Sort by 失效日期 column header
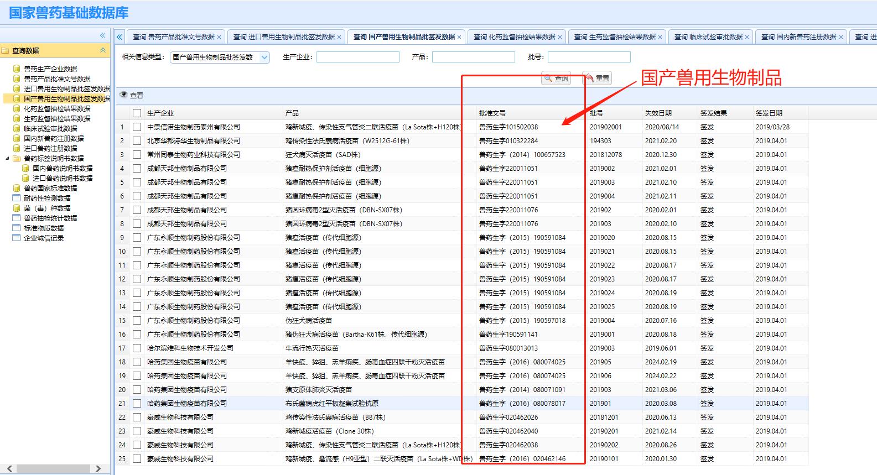 [x=658, y=113]
